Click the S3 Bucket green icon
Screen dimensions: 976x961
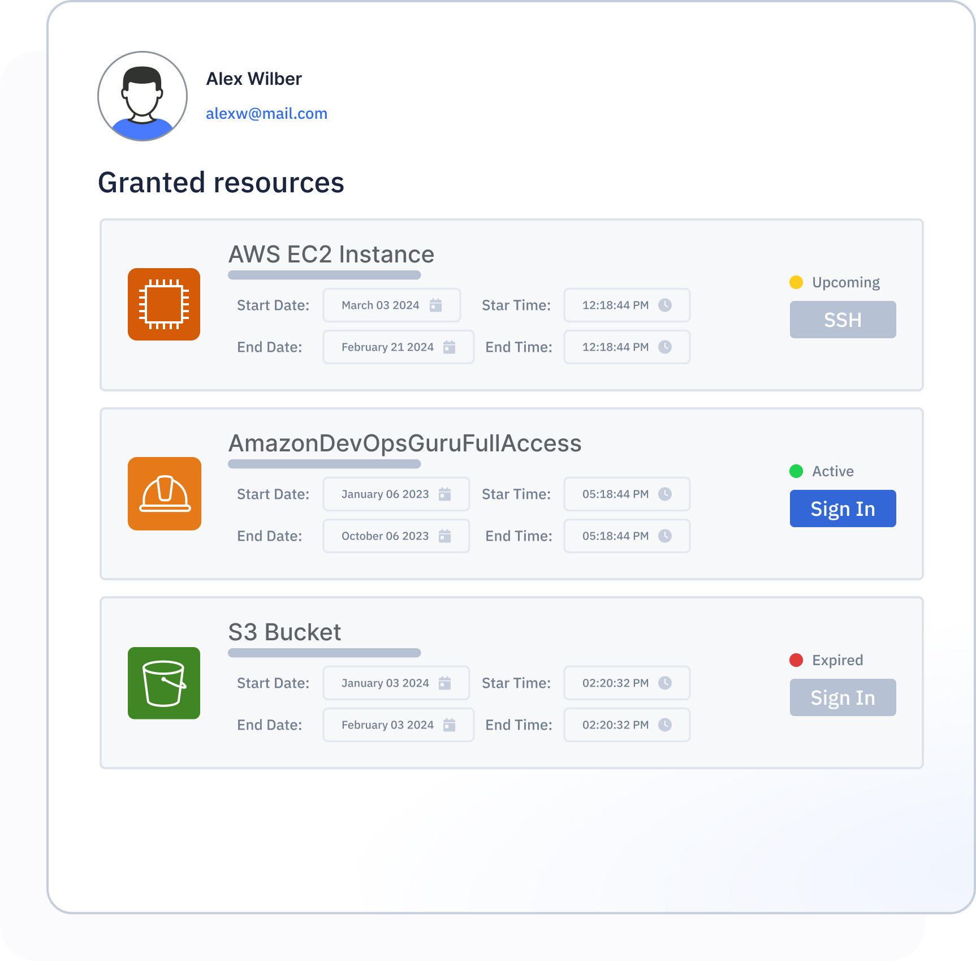(164, 683)
